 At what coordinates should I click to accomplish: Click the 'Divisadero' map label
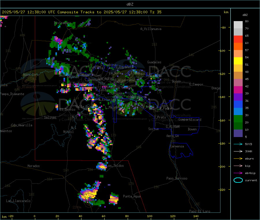click(62, 23)
